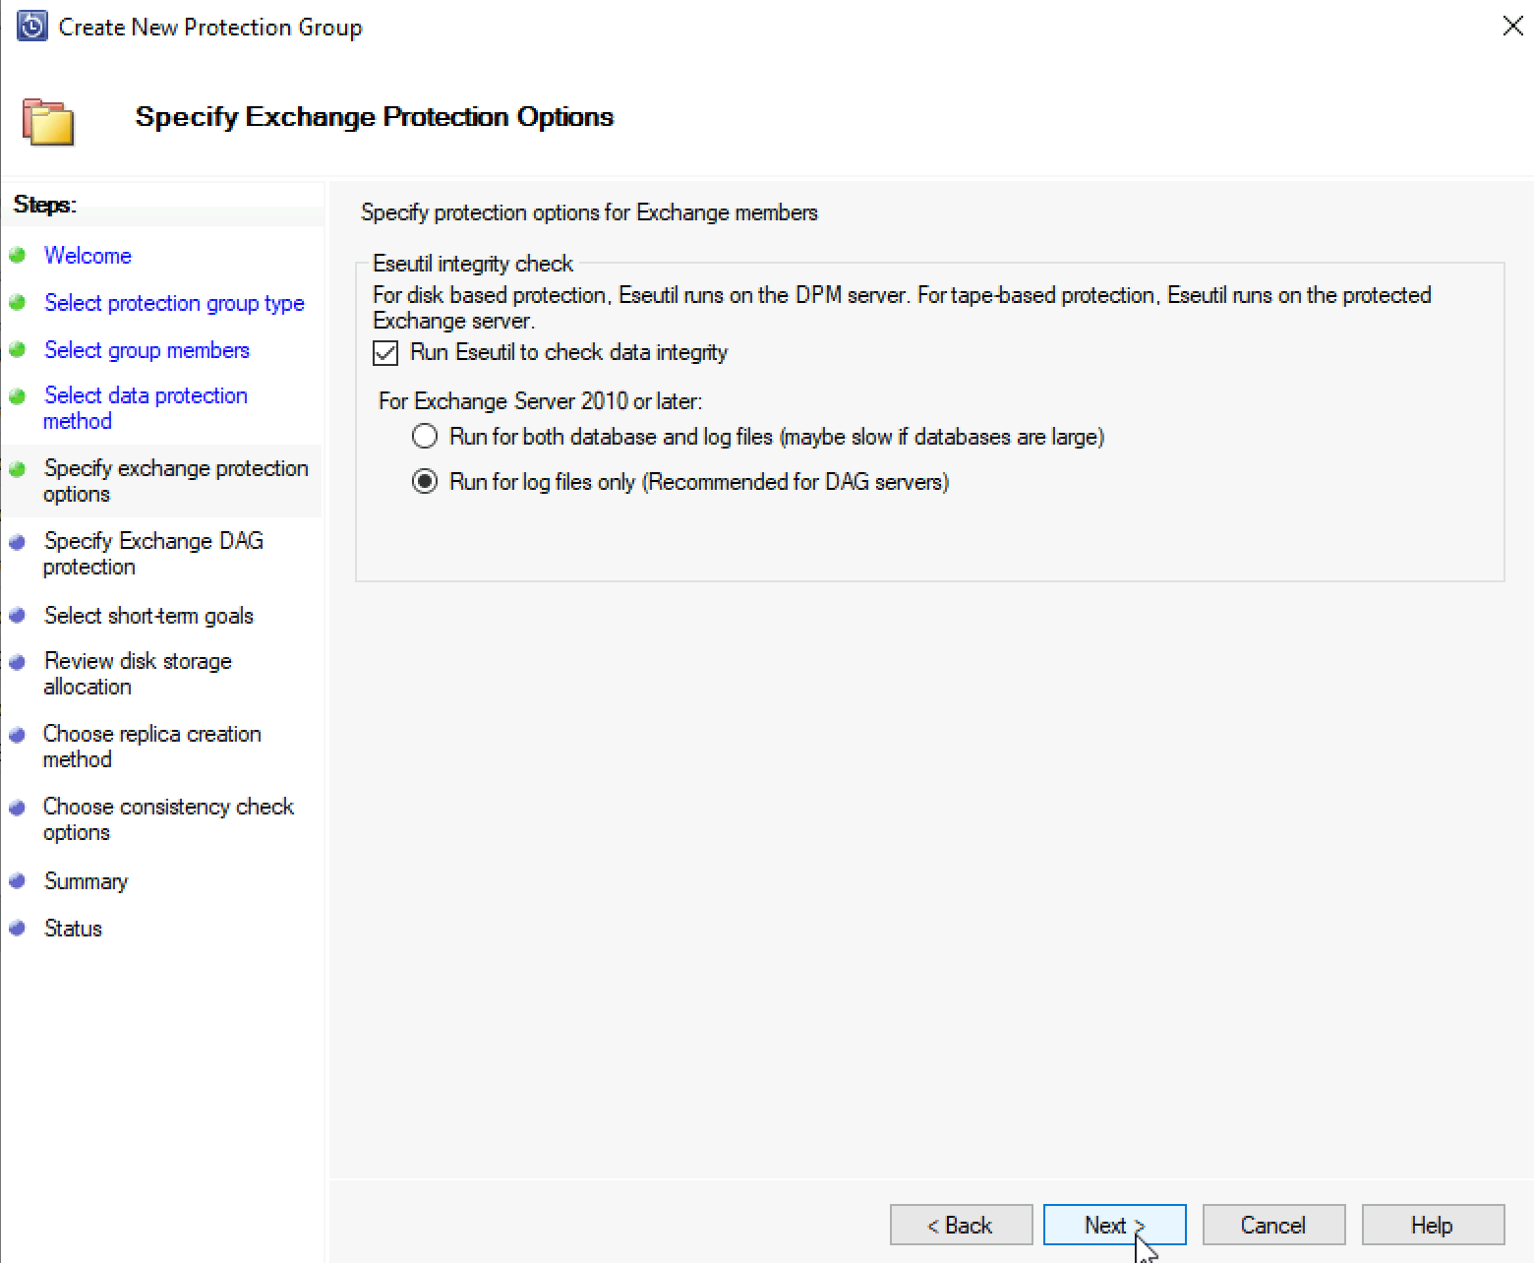This screenshot has height=1263, width=1534.
Task: Click the DPM app icon in title bar
Action: coord(31,27)
